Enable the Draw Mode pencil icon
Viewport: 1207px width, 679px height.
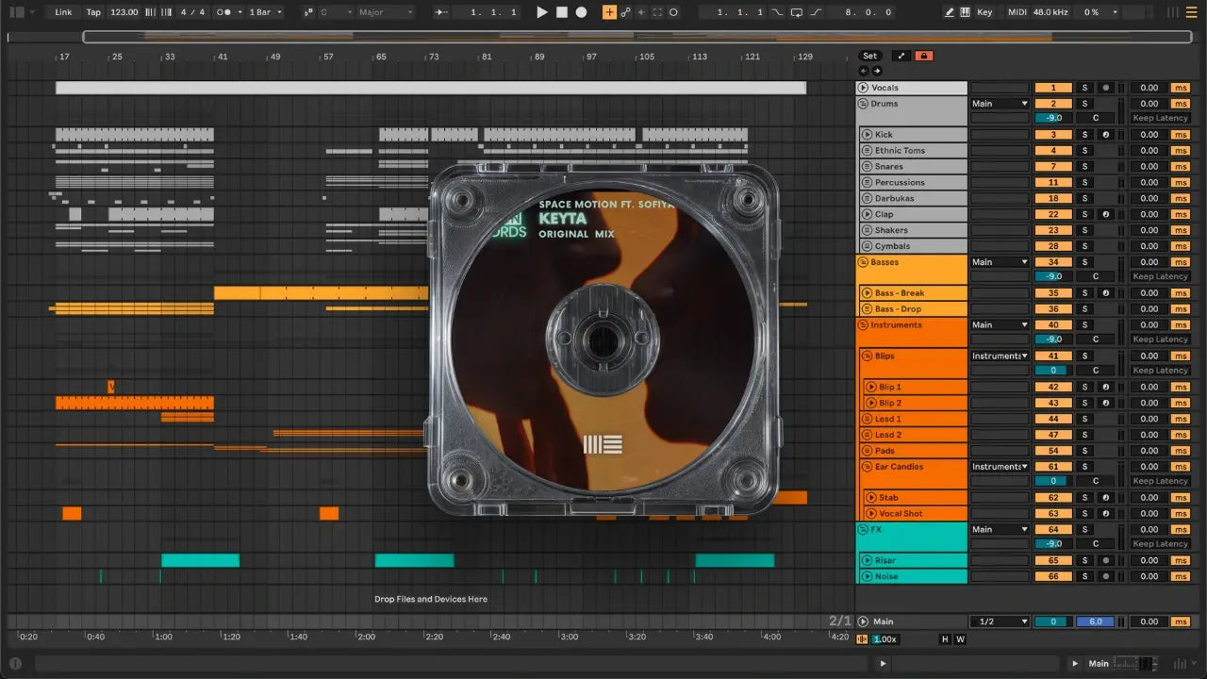pyautogui.click(x=950, y=12)
